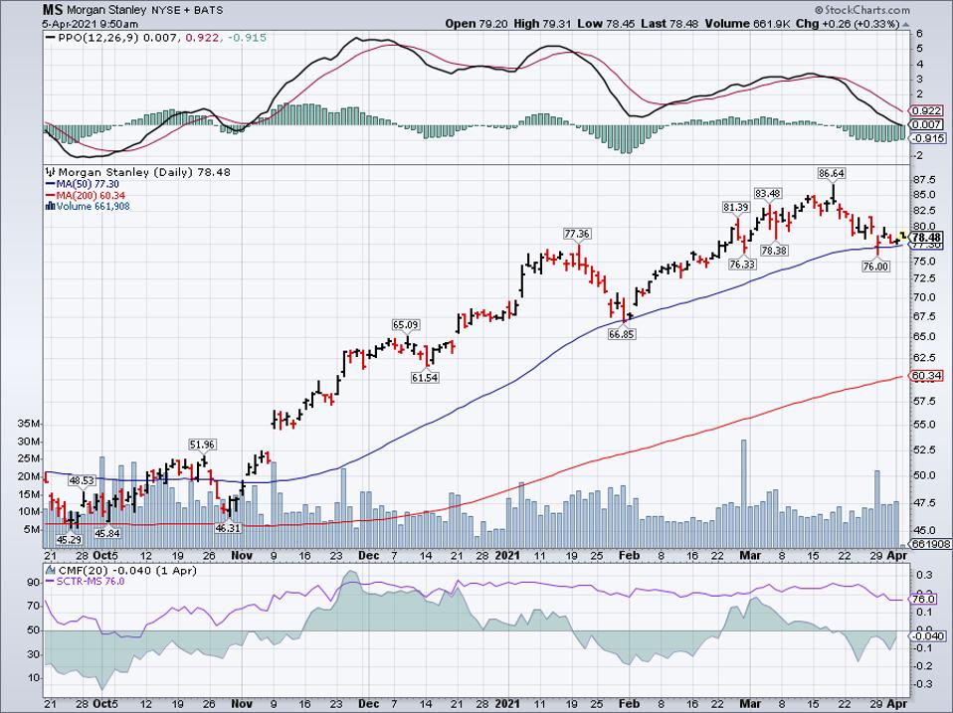Click the 48.53 price annotation

tap(81, 480)
